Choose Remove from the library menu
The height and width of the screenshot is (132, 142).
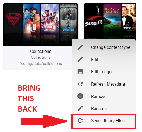tap(104, 96)
